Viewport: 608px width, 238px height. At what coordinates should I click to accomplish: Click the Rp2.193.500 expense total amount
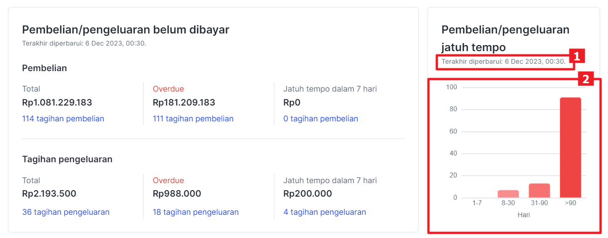(49, 194)
